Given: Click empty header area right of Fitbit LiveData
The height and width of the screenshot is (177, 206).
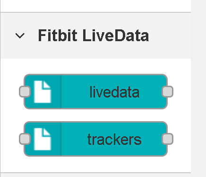Looking at the screenshot, I should tap(170, 35).
